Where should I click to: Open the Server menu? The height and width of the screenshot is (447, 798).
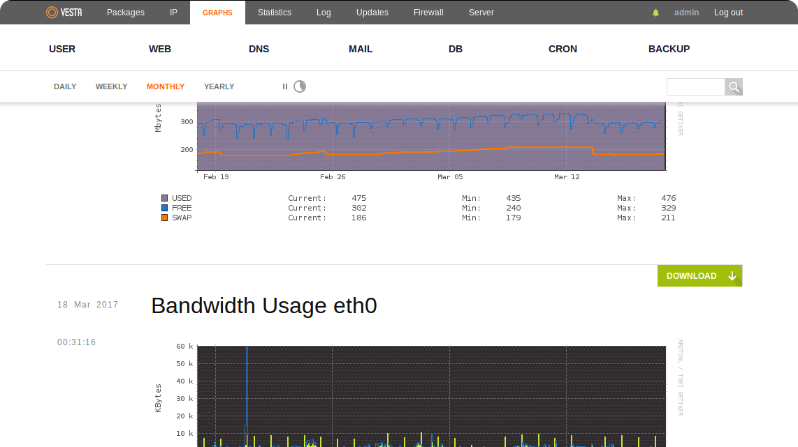481,12
